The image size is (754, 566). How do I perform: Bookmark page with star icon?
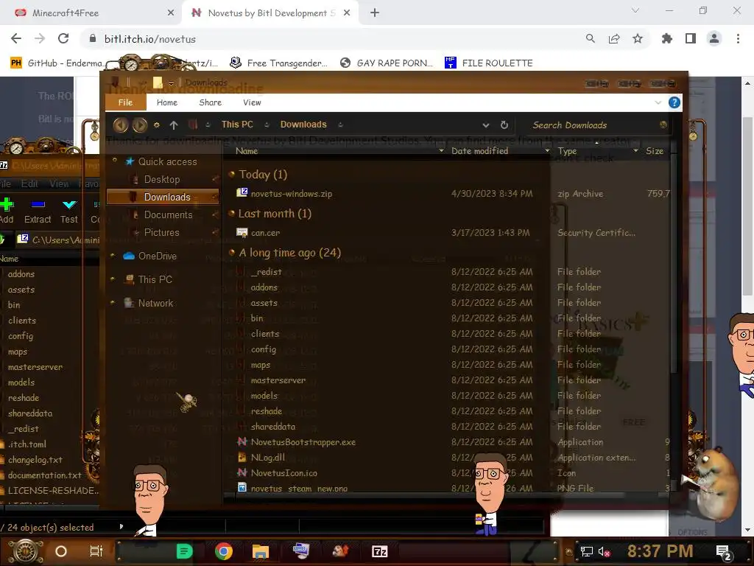coord(637,38)
